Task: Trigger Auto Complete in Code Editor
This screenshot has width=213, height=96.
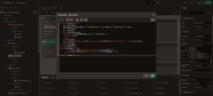Action: coord(81,20)
